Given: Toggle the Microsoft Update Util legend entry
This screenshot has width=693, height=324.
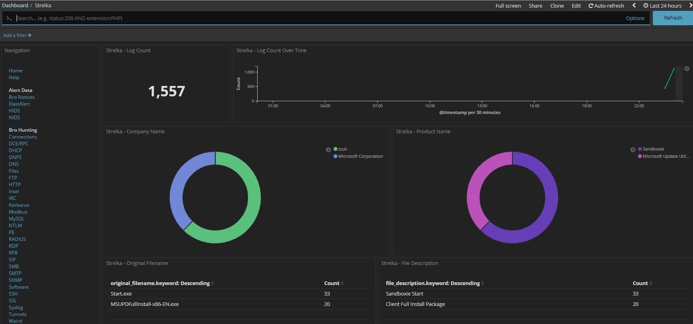Looking at the screenshot, I should point(663,156).
